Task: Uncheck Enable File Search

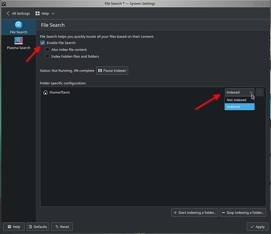Action: click(43, 43)
